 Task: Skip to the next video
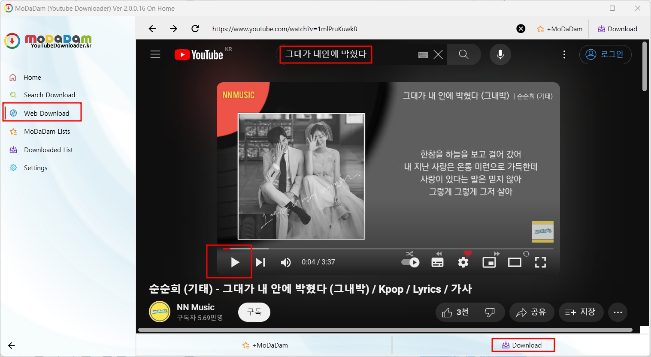260,262
